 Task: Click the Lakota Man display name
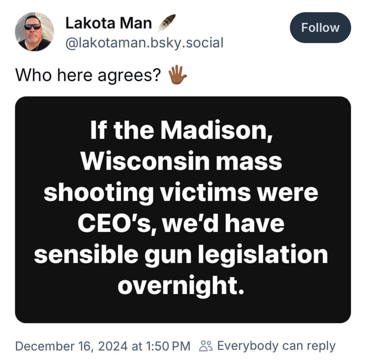point(109,23)
